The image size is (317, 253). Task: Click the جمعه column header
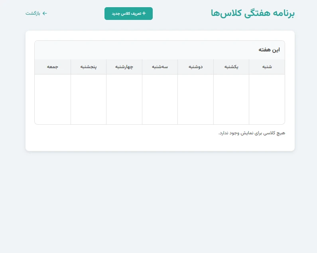(x=53, y=67)
